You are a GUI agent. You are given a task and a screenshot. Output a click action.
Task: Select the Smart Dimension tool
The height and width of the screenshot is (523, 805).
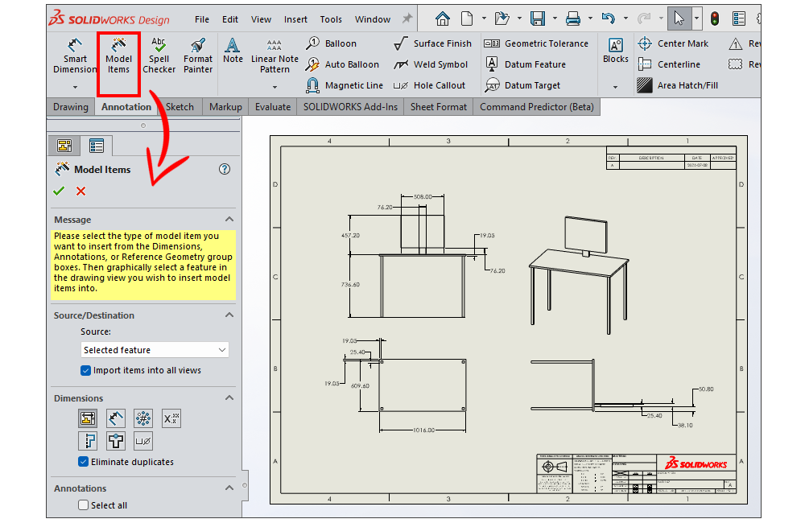tap(75, 56)
